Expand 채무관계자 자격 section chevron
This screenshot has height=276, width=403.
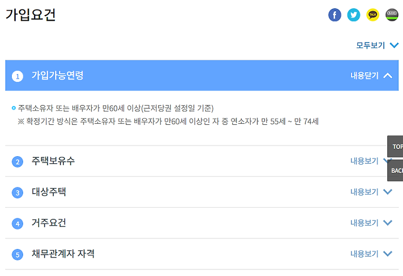pos(388,254)
